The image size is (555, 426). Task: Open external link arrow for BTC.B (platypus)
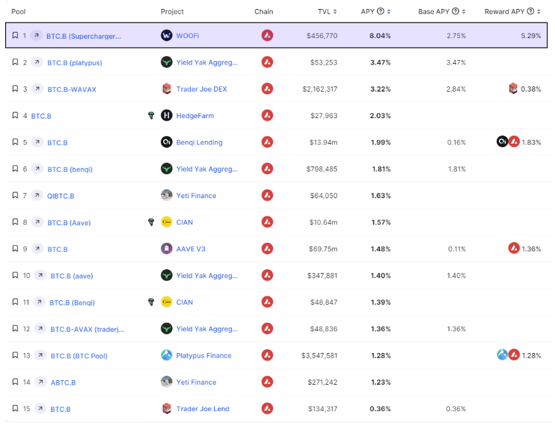click(37, 63)
